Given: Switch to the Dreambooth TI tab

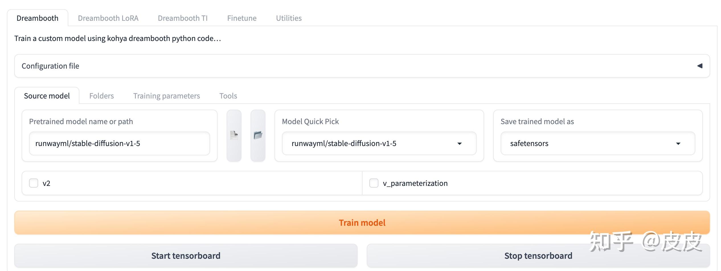Looking at the screenshot, I should tap(183, 18).
